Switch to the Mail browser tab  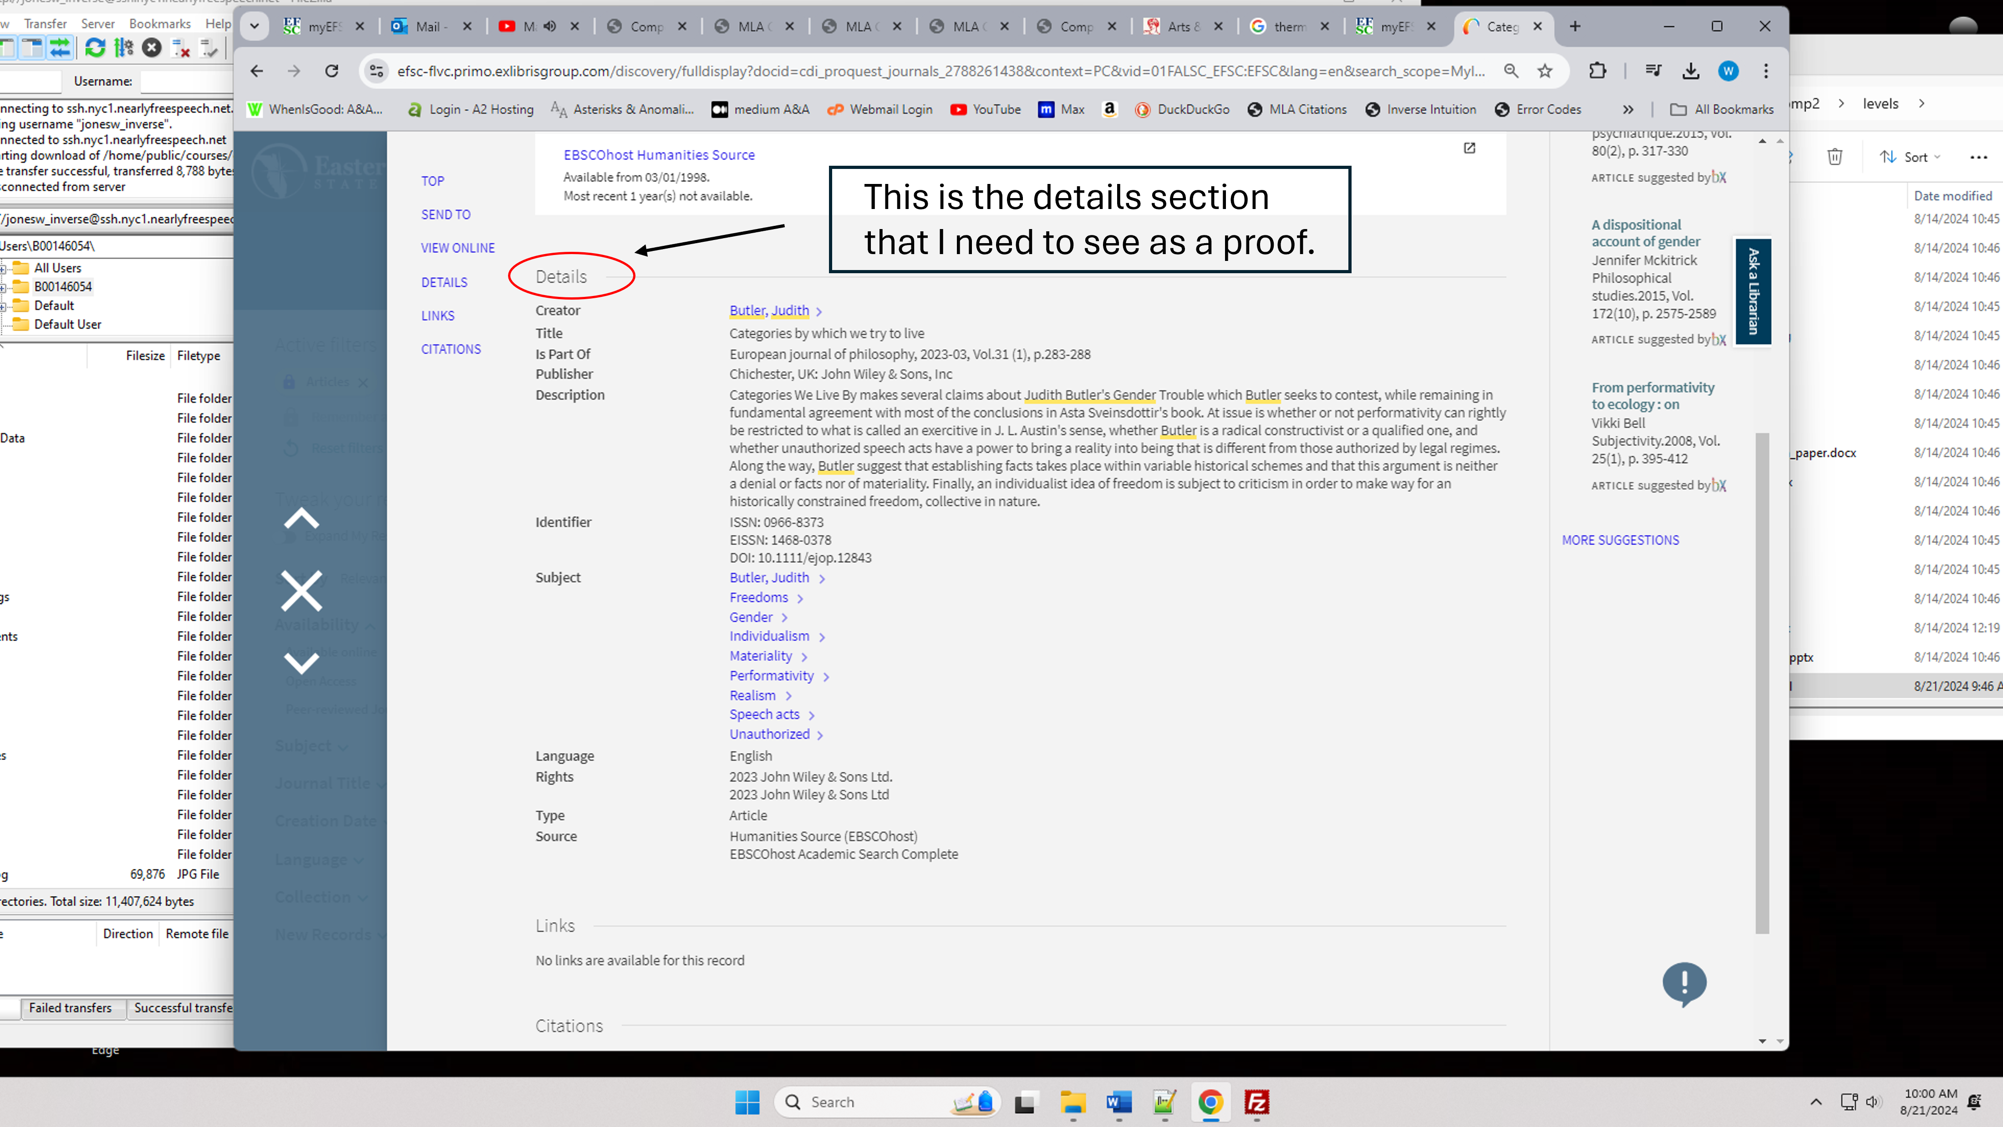click(x=427, y=26)
